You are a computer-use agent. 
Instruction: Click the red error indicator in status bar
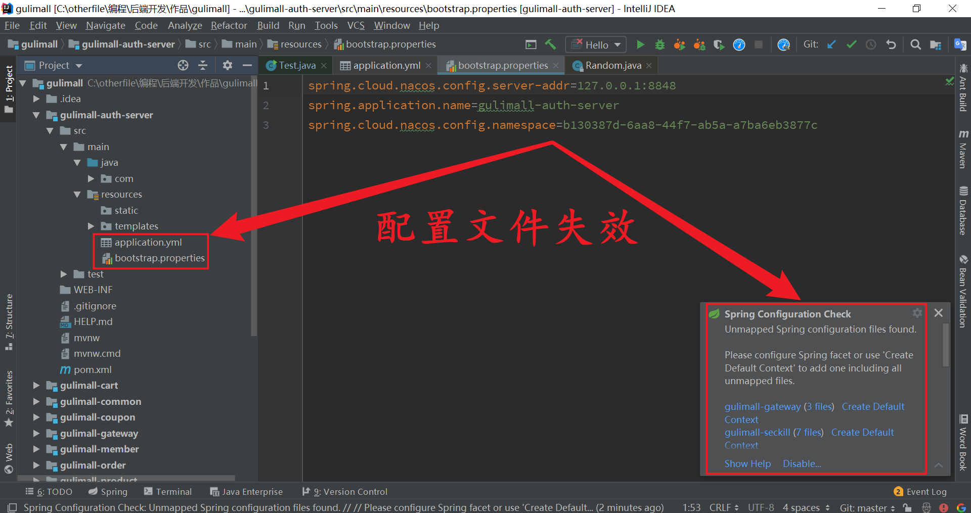pyautogui.click(x=944, y=507)
